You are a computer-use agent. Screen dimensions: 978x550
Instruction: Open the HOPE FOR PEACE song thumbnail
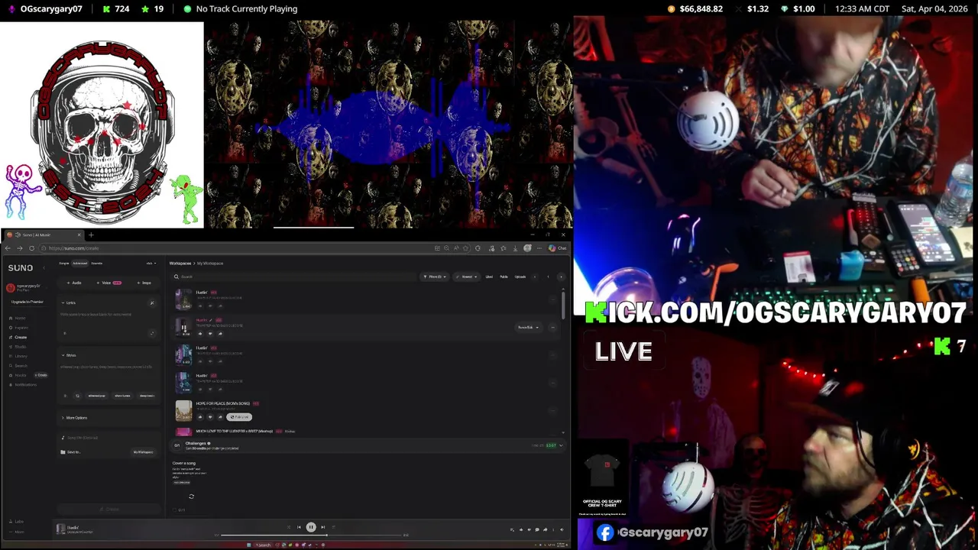(x=183, y=411)
